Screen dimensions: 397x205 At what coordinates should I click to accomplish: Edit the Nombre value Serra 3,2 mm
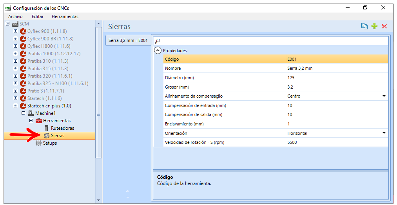click(x=337, y=68)
